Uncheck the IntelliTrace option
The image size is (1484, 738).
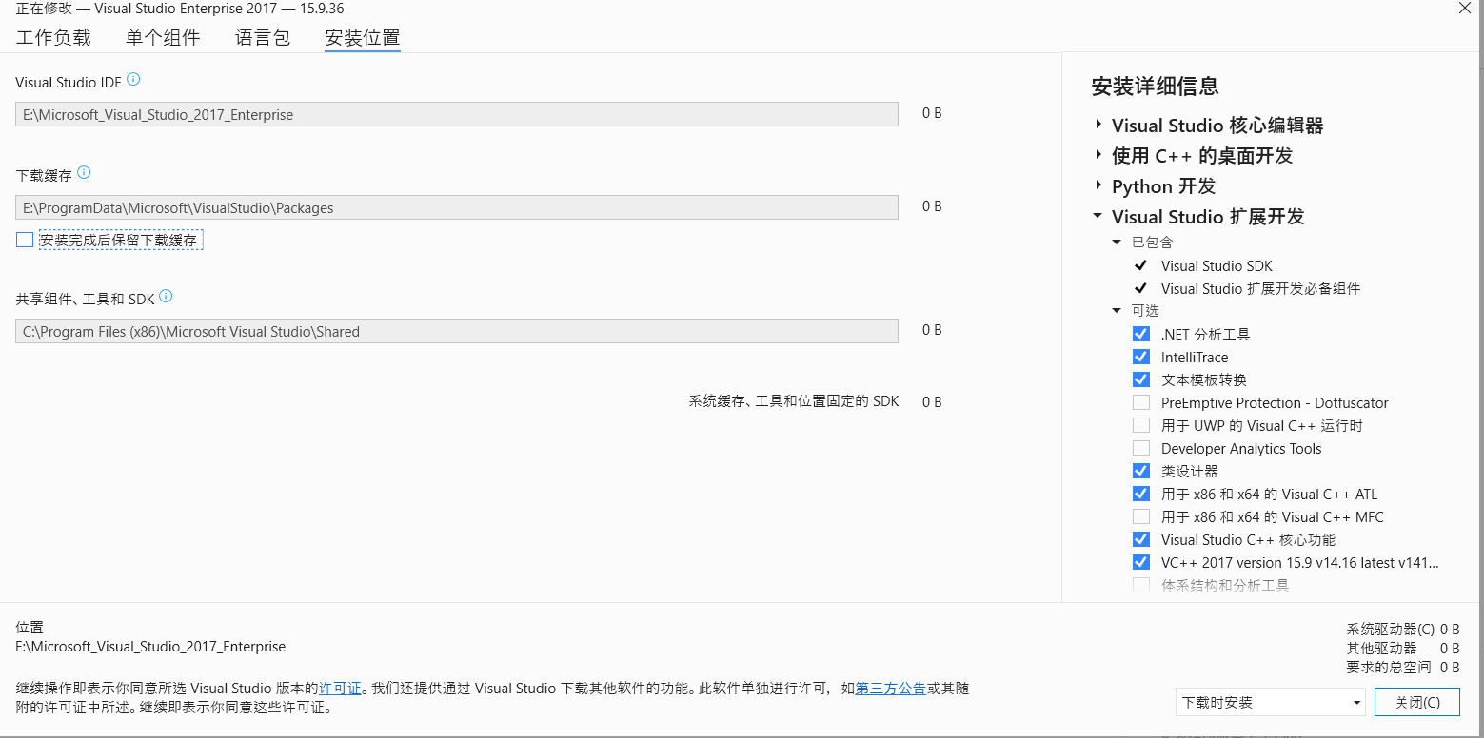click(1141, 357)
